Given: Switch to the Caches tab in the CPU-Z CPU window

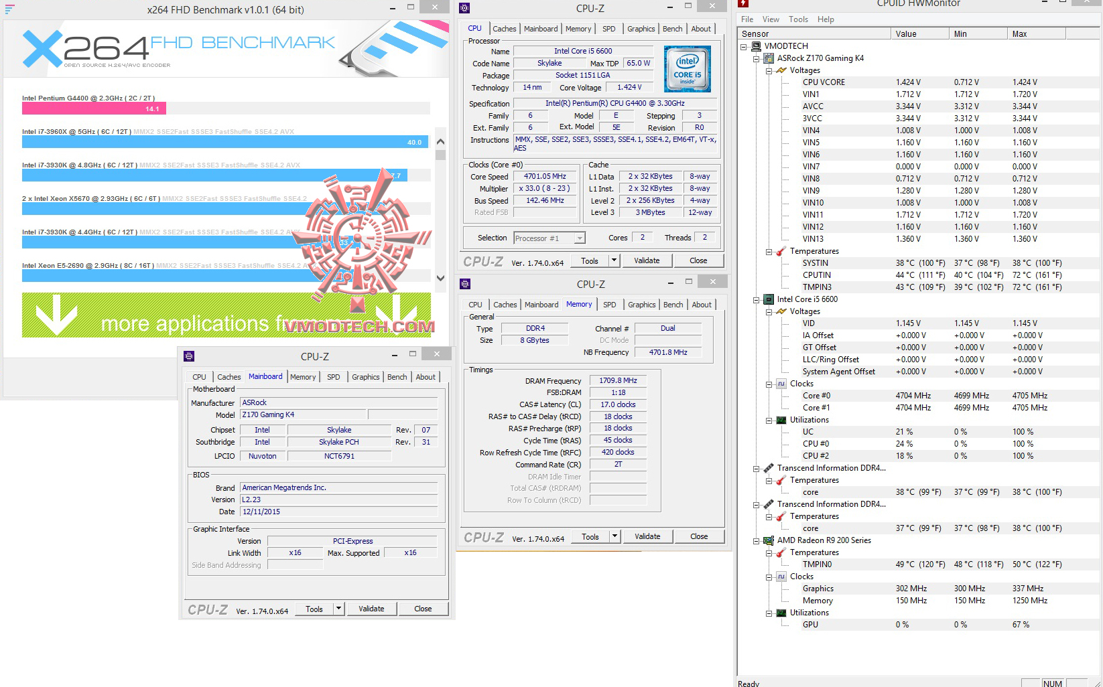Looking at the screenshot, I should pyautogui.click(x=505, y=29).
